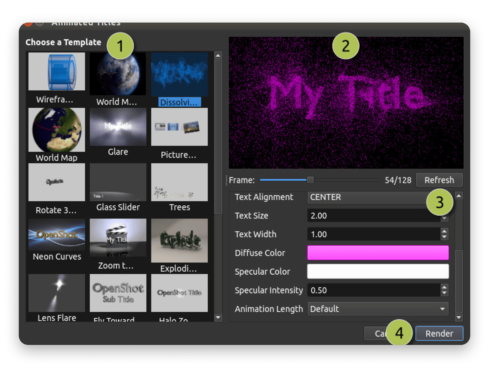489x370 pixels.
Task: Select the Glass Slider template
Action: (118, 182)
